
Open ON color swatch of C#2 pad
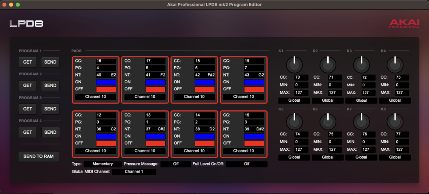[155, 136]
